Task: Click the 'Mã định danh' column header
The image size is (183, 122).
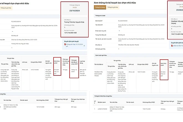Action: click(102, 102)
